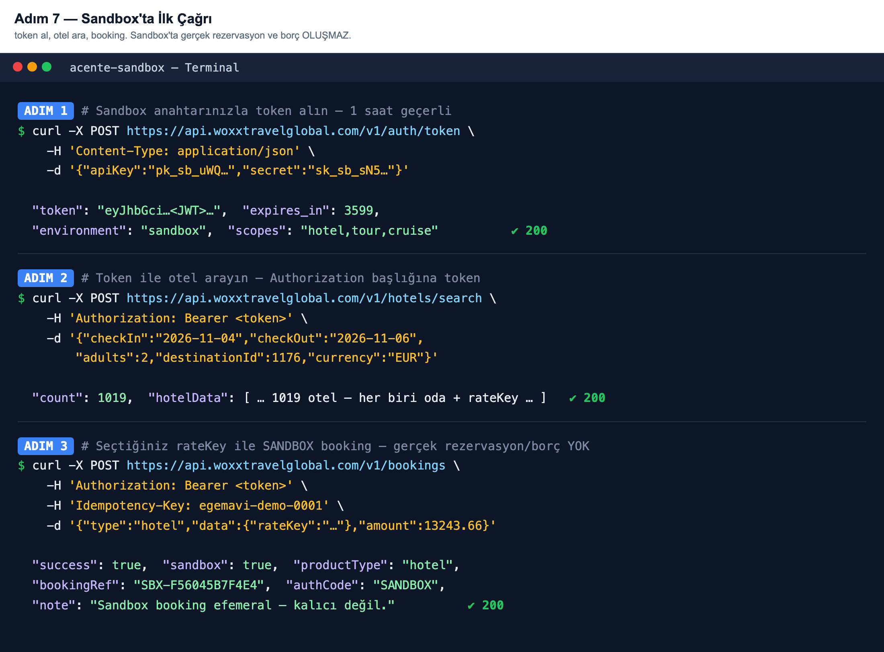Click the heading 'Adım 7 — Sandbox'ta İlk Çağrı'
This screenshot has width=884, height=652.
(113, 18)
